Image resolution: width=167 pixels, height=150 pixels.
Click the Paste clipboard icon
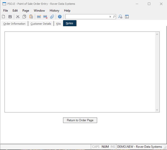coord(31,17)
